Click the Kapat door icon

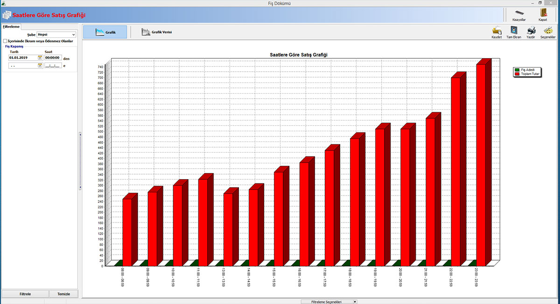click(x=543, y=13)
